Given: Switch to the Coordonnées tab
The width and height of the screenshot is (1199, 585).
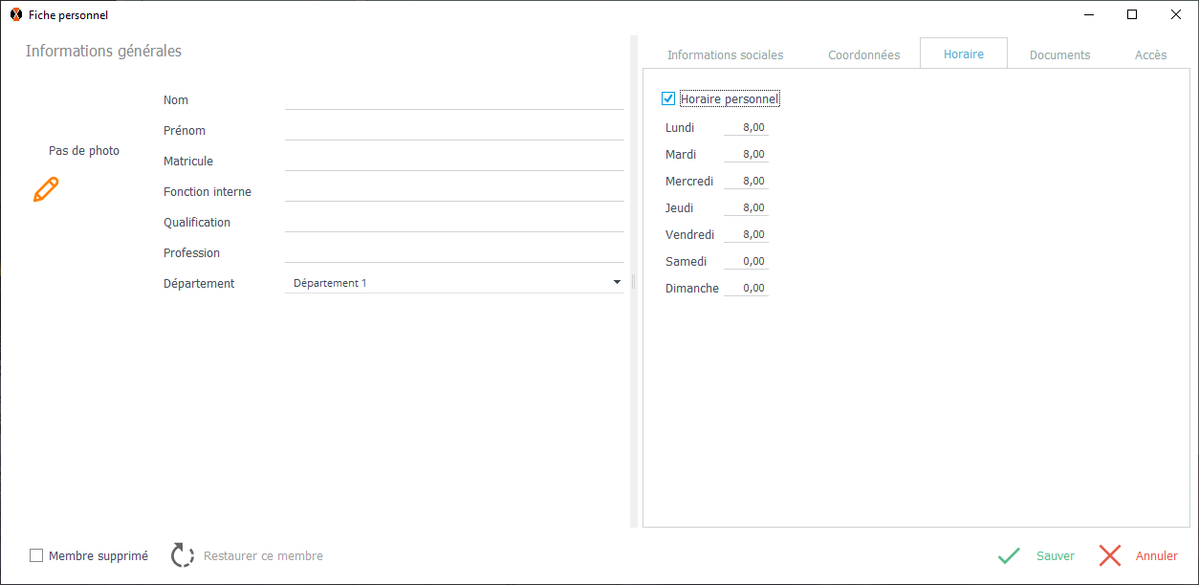Looking at the screenshot, I should (863, 54).
